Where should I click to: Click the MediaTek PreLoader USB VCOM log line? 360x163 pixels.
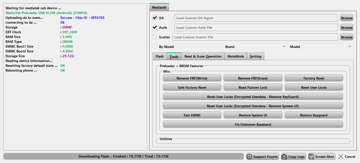click(x=46, y=13)
